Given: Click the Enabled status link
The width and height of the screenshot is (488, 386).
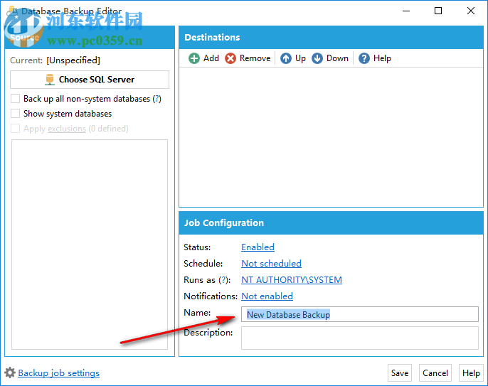Looking at the screenshot, I should (x=258, y=247).
